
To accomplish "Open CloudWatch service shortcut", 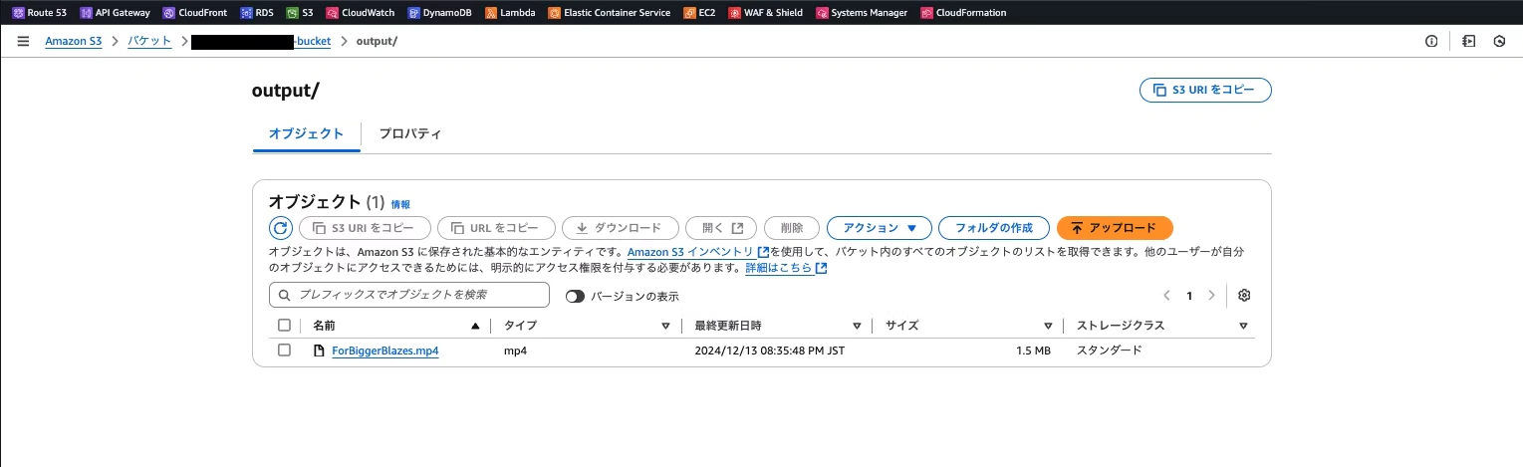I will tap(360, 13).
